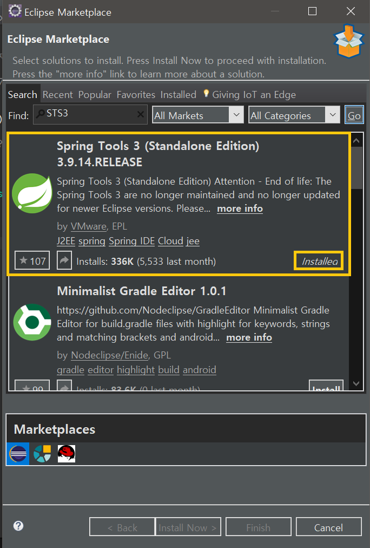Click the Eclipse Marketplace window title icon
370x548 pixels.
15,11
